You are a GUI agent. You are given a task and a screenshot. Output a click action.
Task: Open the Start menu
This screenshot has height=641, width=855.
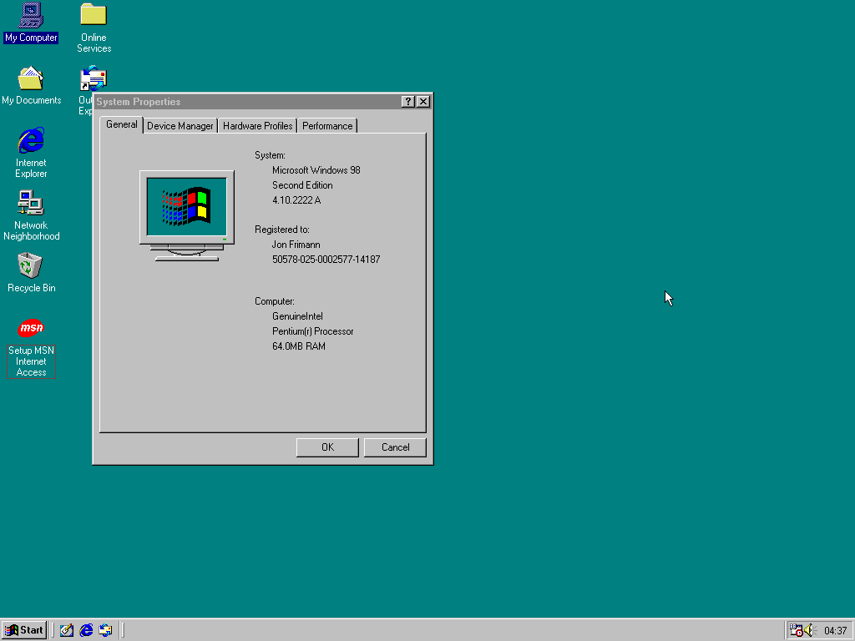(24, 630)
